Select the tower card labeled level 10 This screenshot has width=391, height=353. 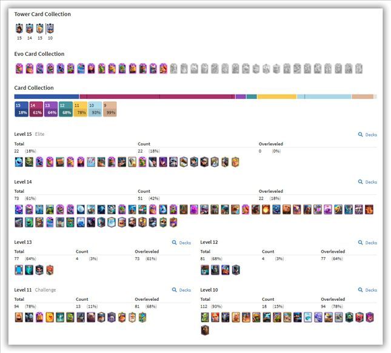[x=50, y=29]
